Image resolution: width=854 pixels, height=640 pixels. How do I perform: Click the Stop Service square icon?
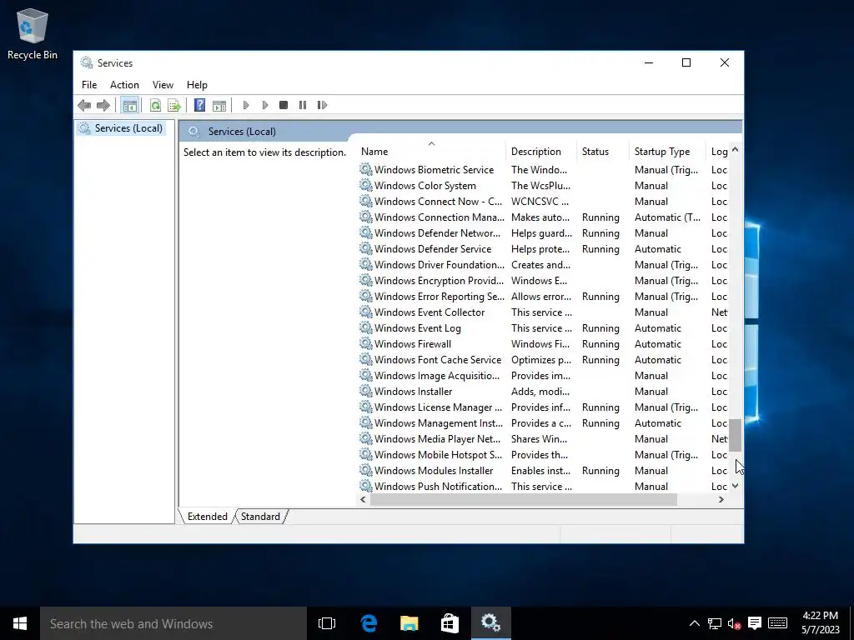point(284,105)
